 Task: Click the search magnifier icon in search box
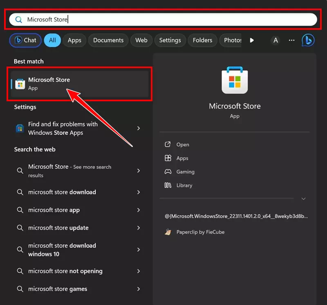point(18,20)
